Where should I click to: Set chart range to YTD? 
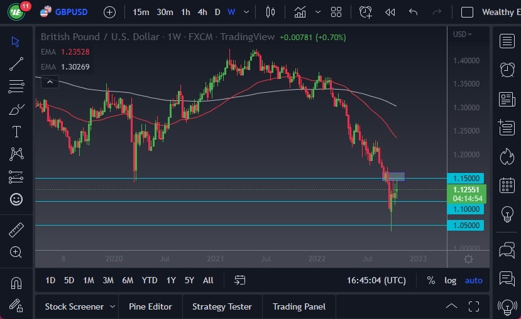point(150,280)
